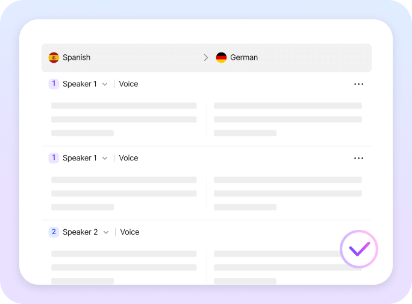412x304 pixels.
Task: Click the arrow between Spanish and German
Action: [206, 58]
